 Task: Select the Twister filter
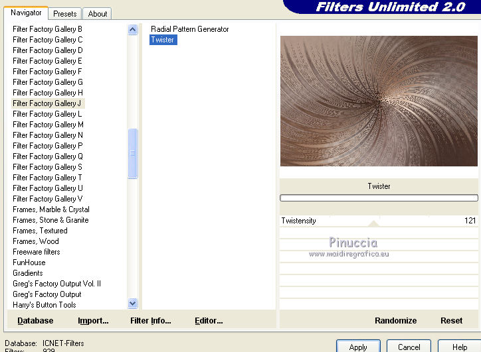point(163,40)
